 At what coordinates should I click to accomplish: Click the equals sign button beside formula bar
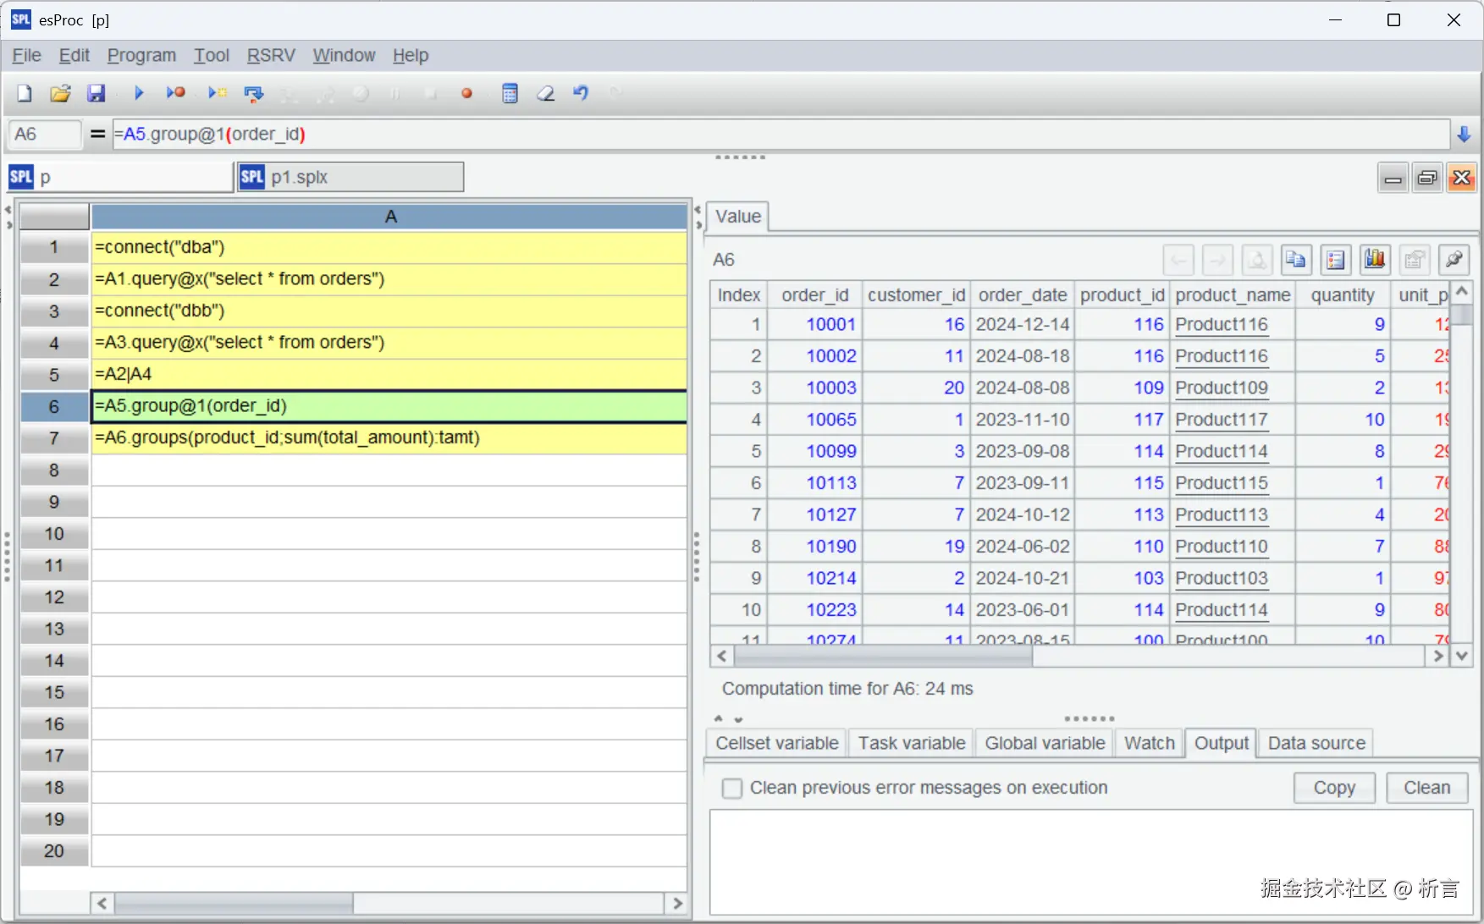pos(98,134)
